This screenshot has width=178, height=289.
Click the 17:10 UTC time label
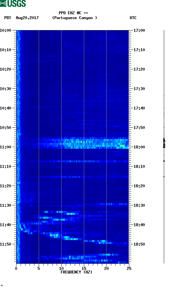coord(139,50)
